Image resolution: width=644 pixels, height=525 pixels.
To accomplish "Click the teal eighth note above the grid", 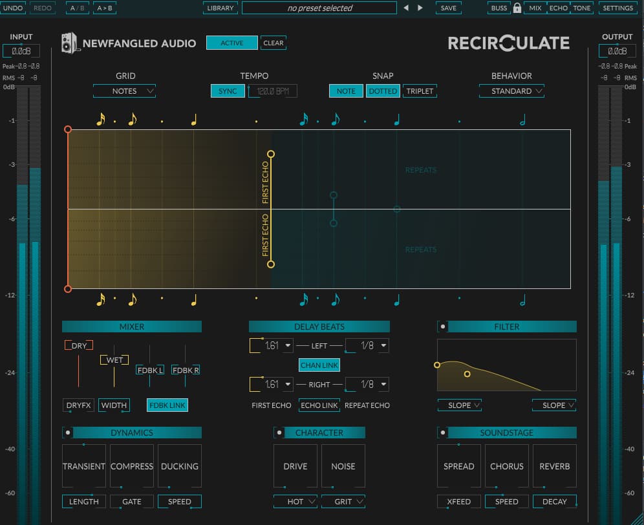I will tap(336, 120).
